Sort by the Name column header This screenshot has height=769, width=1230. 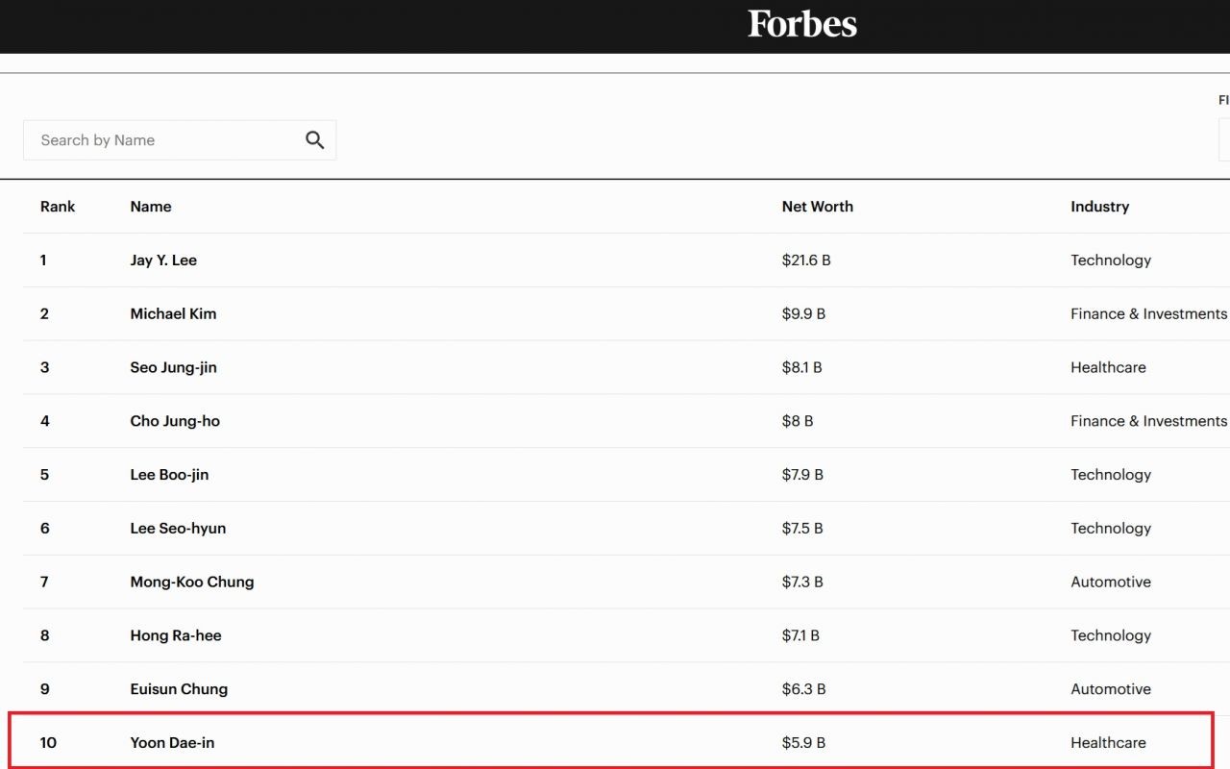(151, 207)
